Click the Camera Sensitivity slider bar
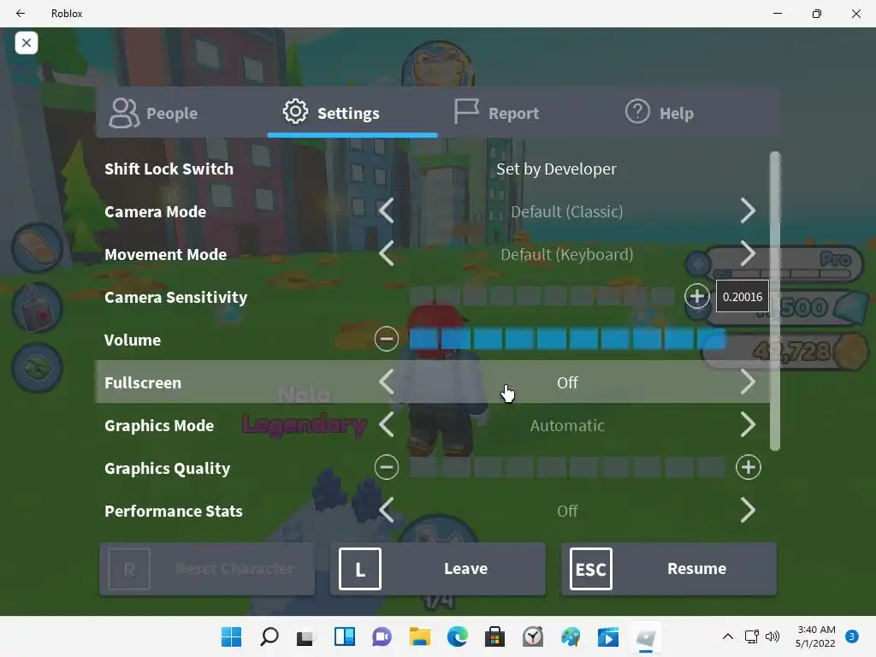The width and height of the screenshot is (876, 657). click(x=542, y=297)
